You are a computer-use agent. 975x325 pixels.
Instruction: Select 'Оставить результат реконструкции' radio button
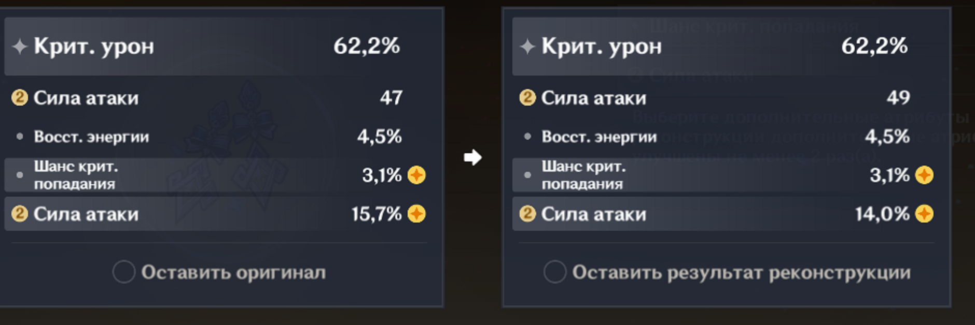click(554, 271)
